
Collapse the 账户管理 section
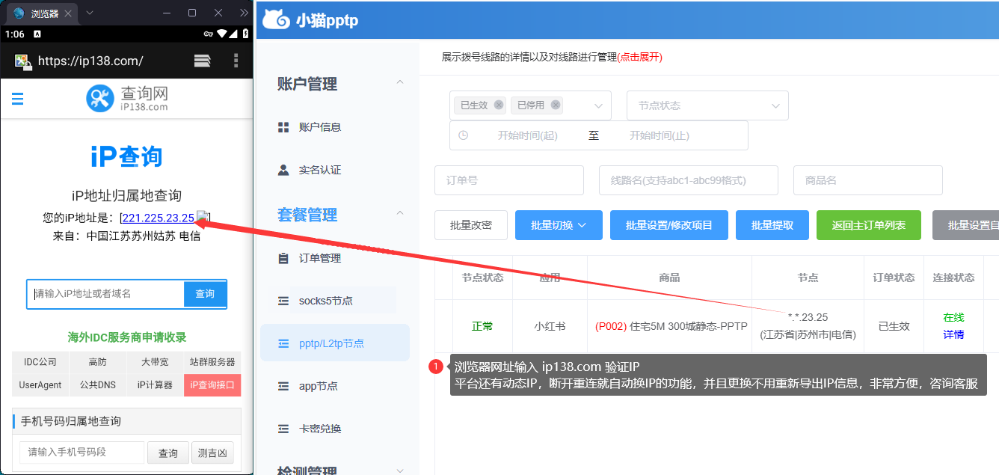[x=400, y=82]
